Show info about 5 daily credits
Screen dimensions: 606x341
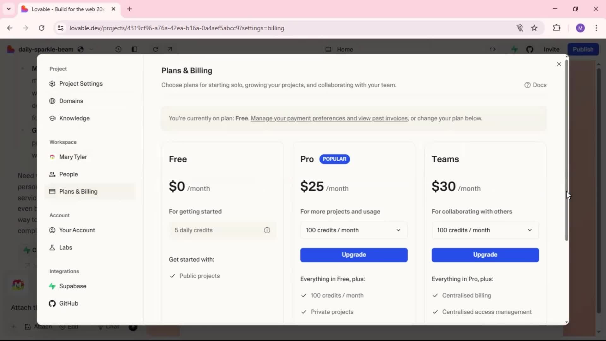click(x=267, y=230)
